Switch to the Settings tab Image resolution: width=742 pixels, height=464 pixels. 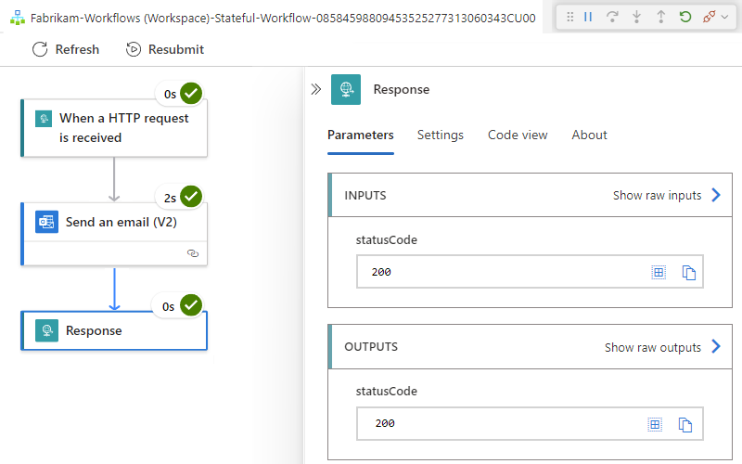click(440, 135)
